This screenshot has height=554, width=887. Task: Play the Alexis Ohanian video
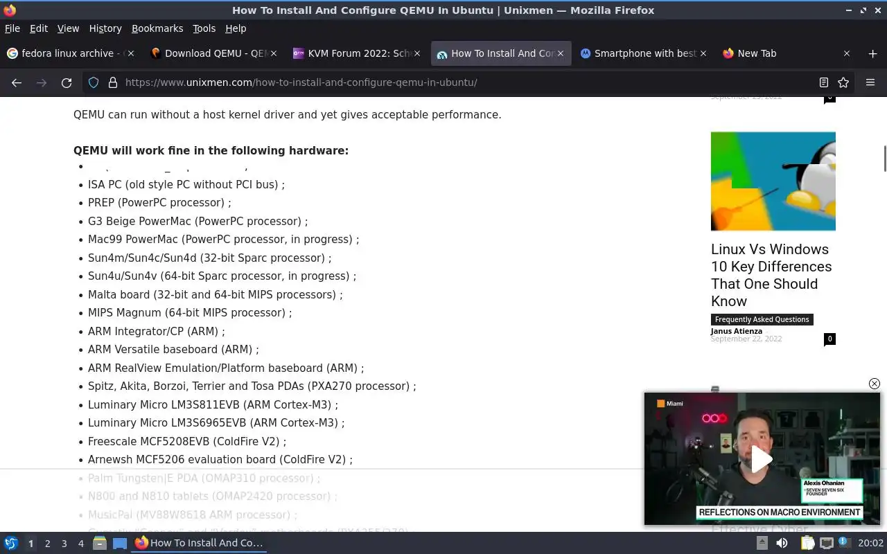tap(762, 459)
